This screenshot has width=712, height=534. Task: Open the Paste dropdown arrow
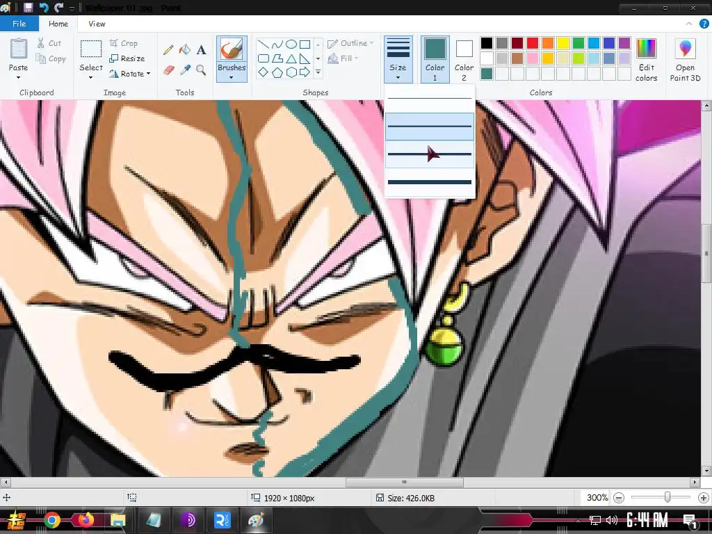coord(19,78)
